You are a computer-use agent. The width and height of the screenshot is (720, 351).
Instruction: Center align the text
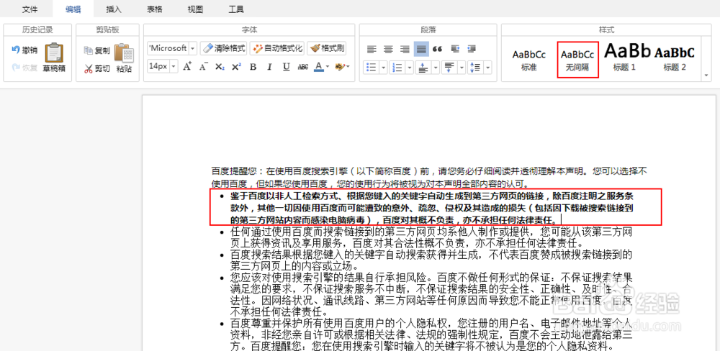pyautogui.click(x=388, y=49)
